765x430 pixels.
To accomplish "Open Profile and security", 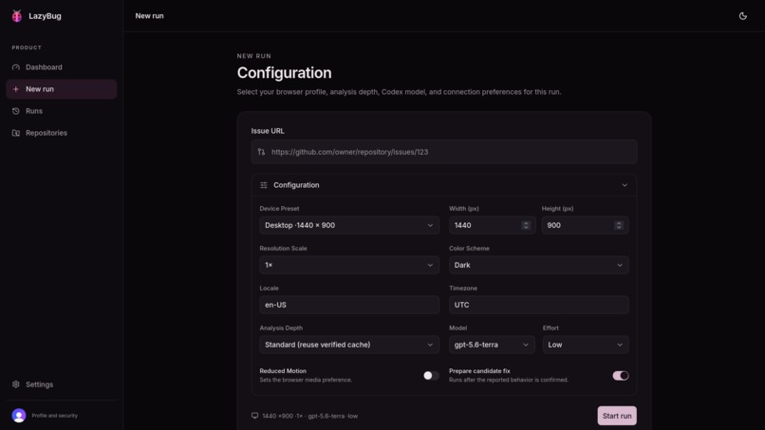I will click(x=62, y=416).
